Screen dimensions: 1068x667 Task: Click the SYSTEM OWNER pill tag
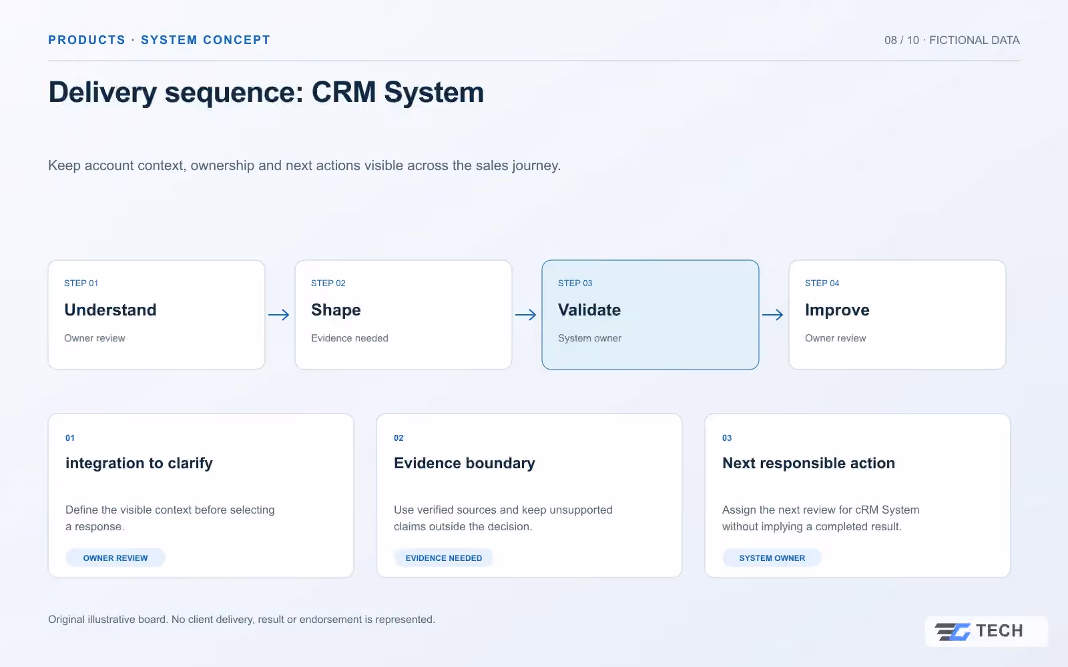[772, 558]
